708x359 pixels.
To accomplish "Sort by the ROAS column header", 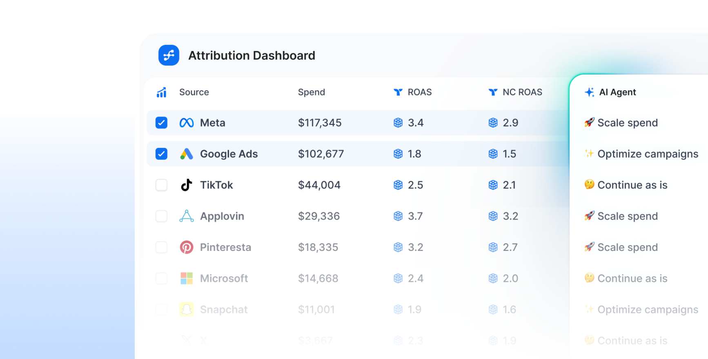I will click(x=420, y=92).
